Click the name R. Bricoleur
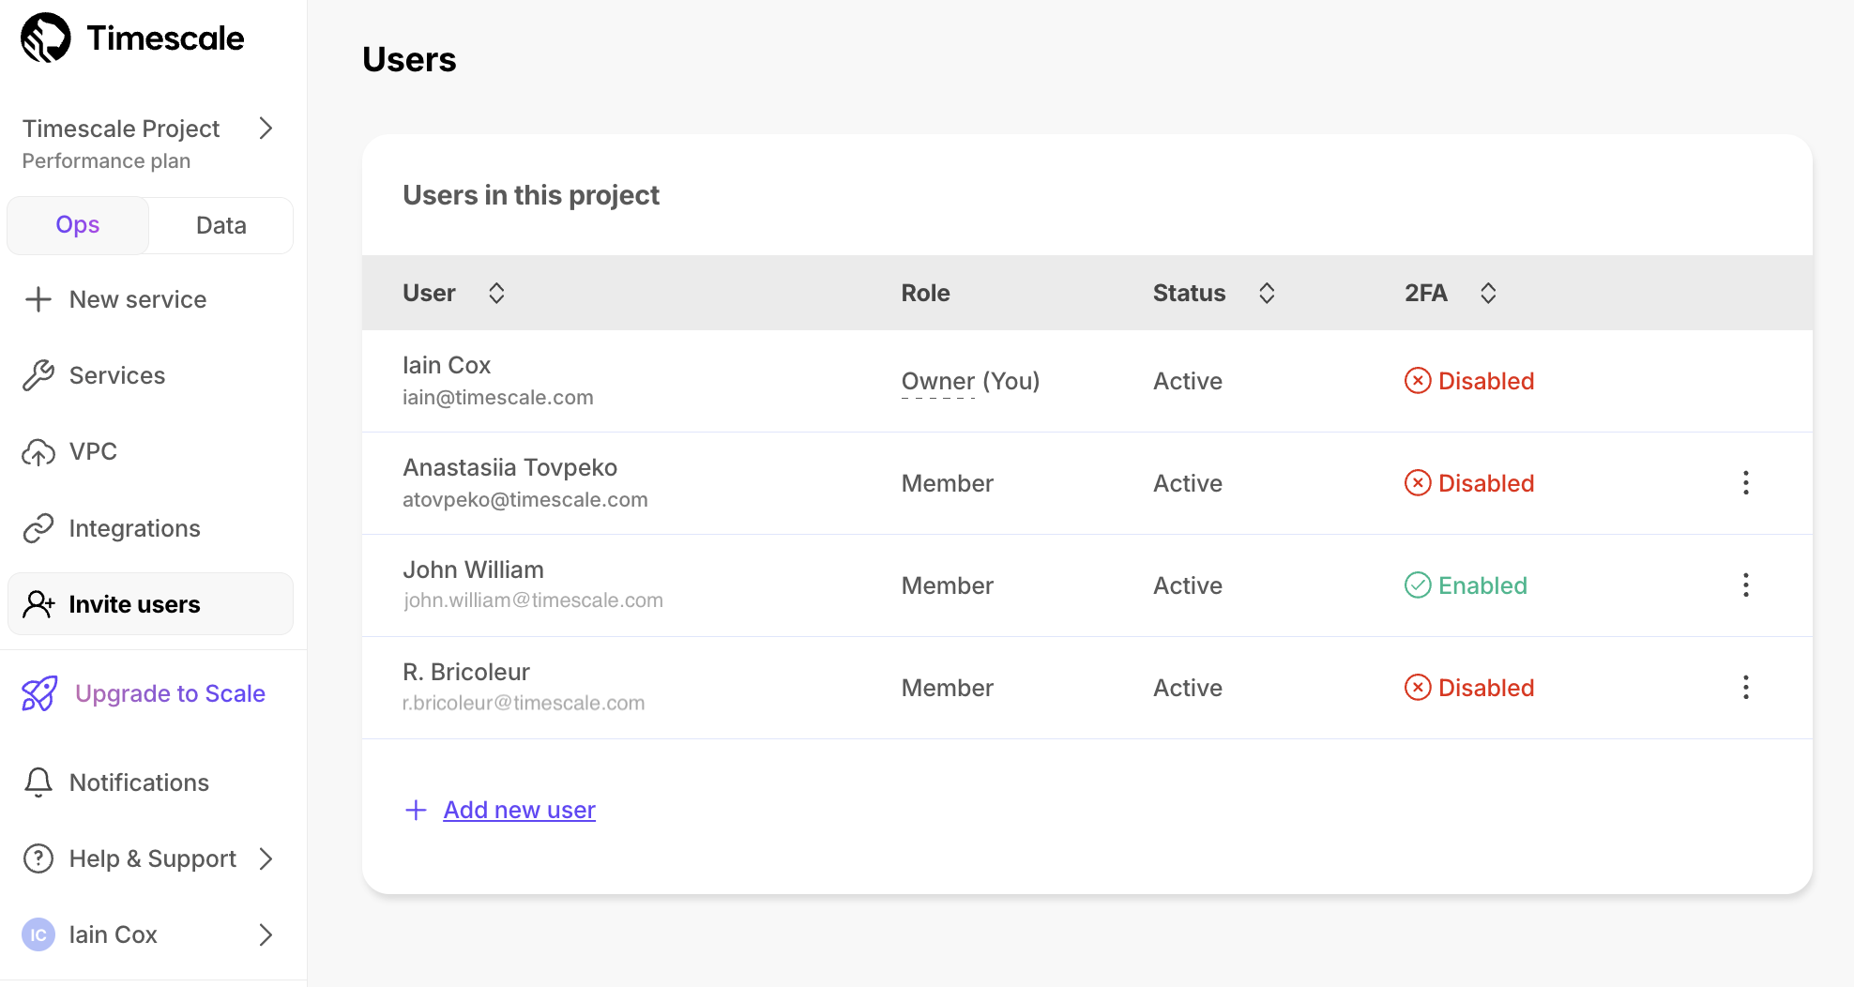The image size is (1854, 987). coord(466,672)
